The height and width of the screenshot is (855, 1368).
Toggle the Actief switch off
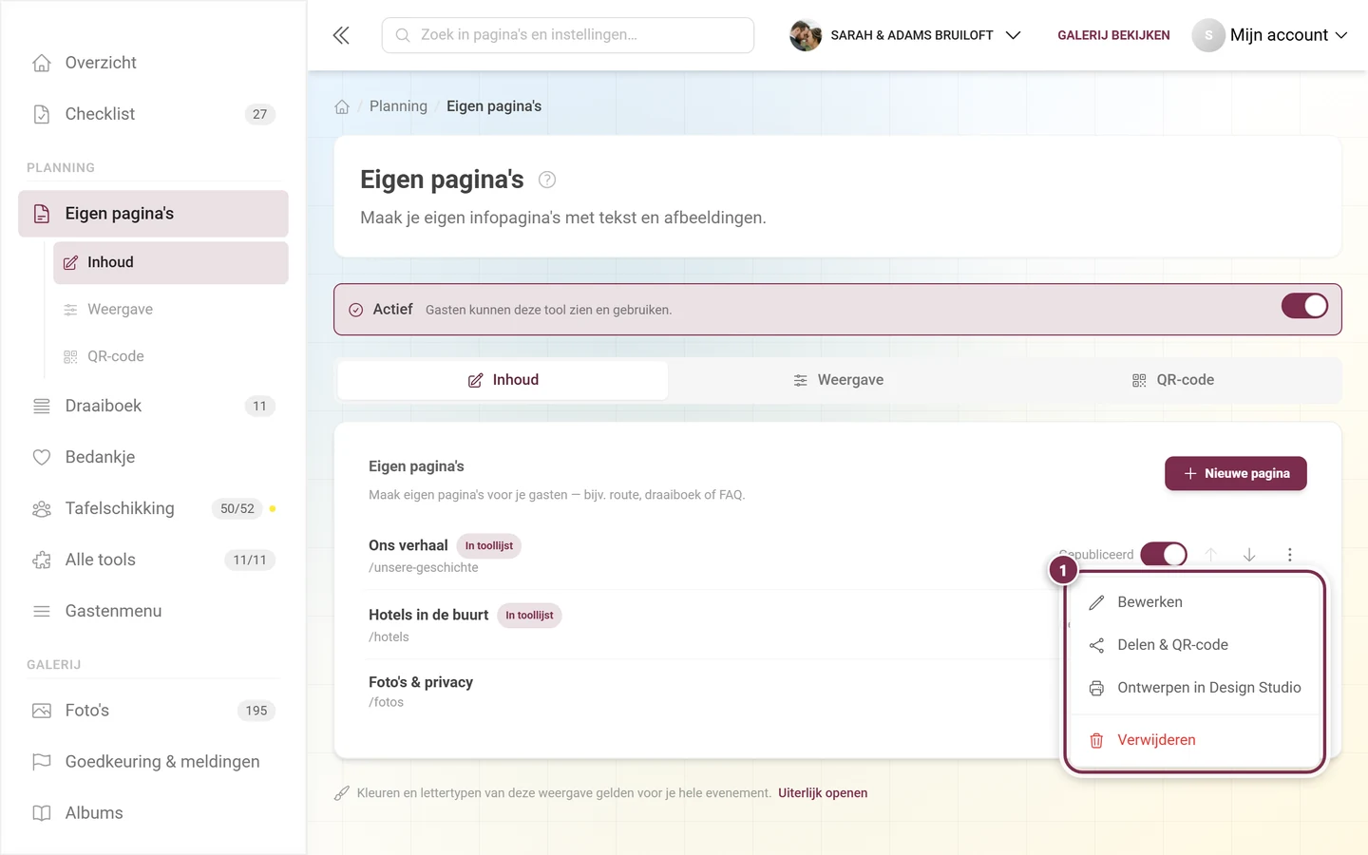coord(1304,306)
